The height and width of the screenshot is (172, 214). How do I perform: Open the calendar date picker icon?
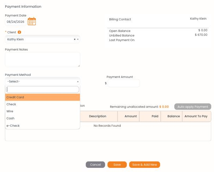[32, 21]
